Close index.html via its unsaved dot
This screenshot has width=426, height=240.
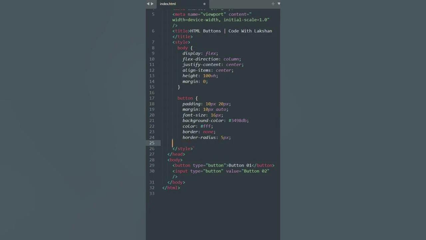[x=204, y=4]
